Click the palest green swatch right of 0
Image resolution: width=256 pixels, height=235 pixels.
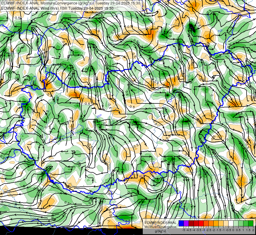[x=236, y=223]
